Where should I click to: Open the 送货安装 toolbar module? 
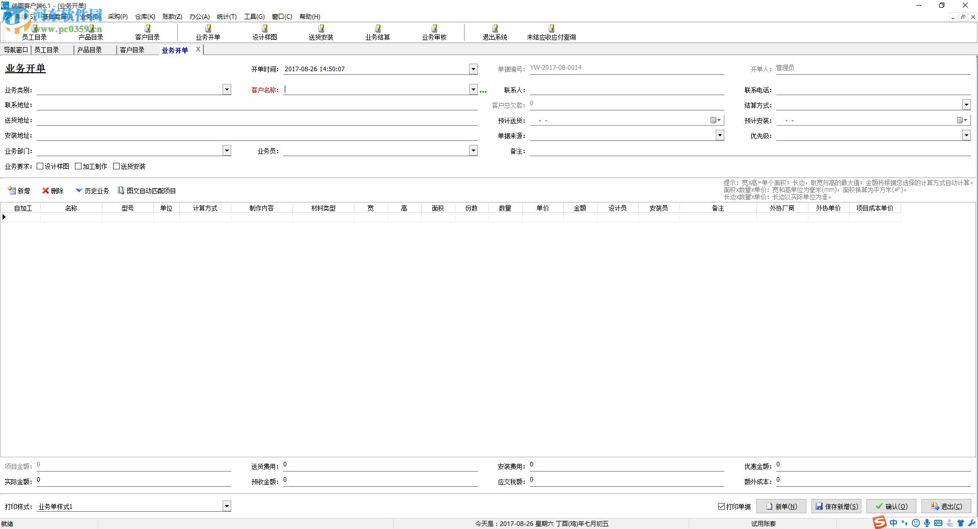tap(321, 33)
